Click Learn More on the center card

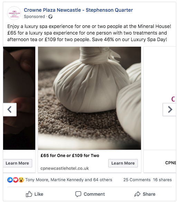[x=123, y=163]
